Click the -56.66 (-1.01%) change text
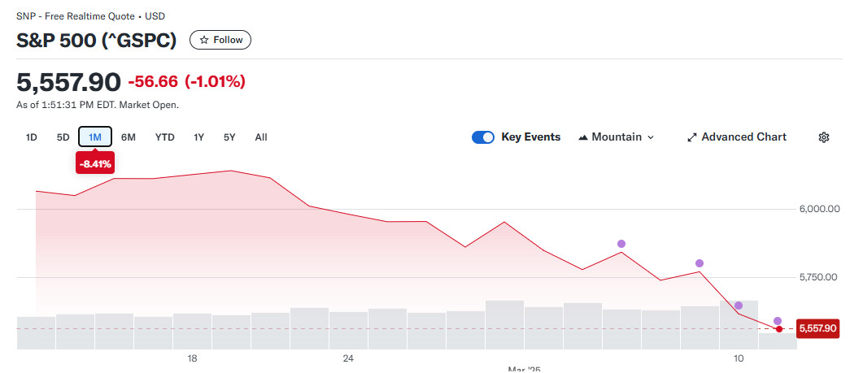The height and width of the screenshot is (373, 850). click(186, 82)
